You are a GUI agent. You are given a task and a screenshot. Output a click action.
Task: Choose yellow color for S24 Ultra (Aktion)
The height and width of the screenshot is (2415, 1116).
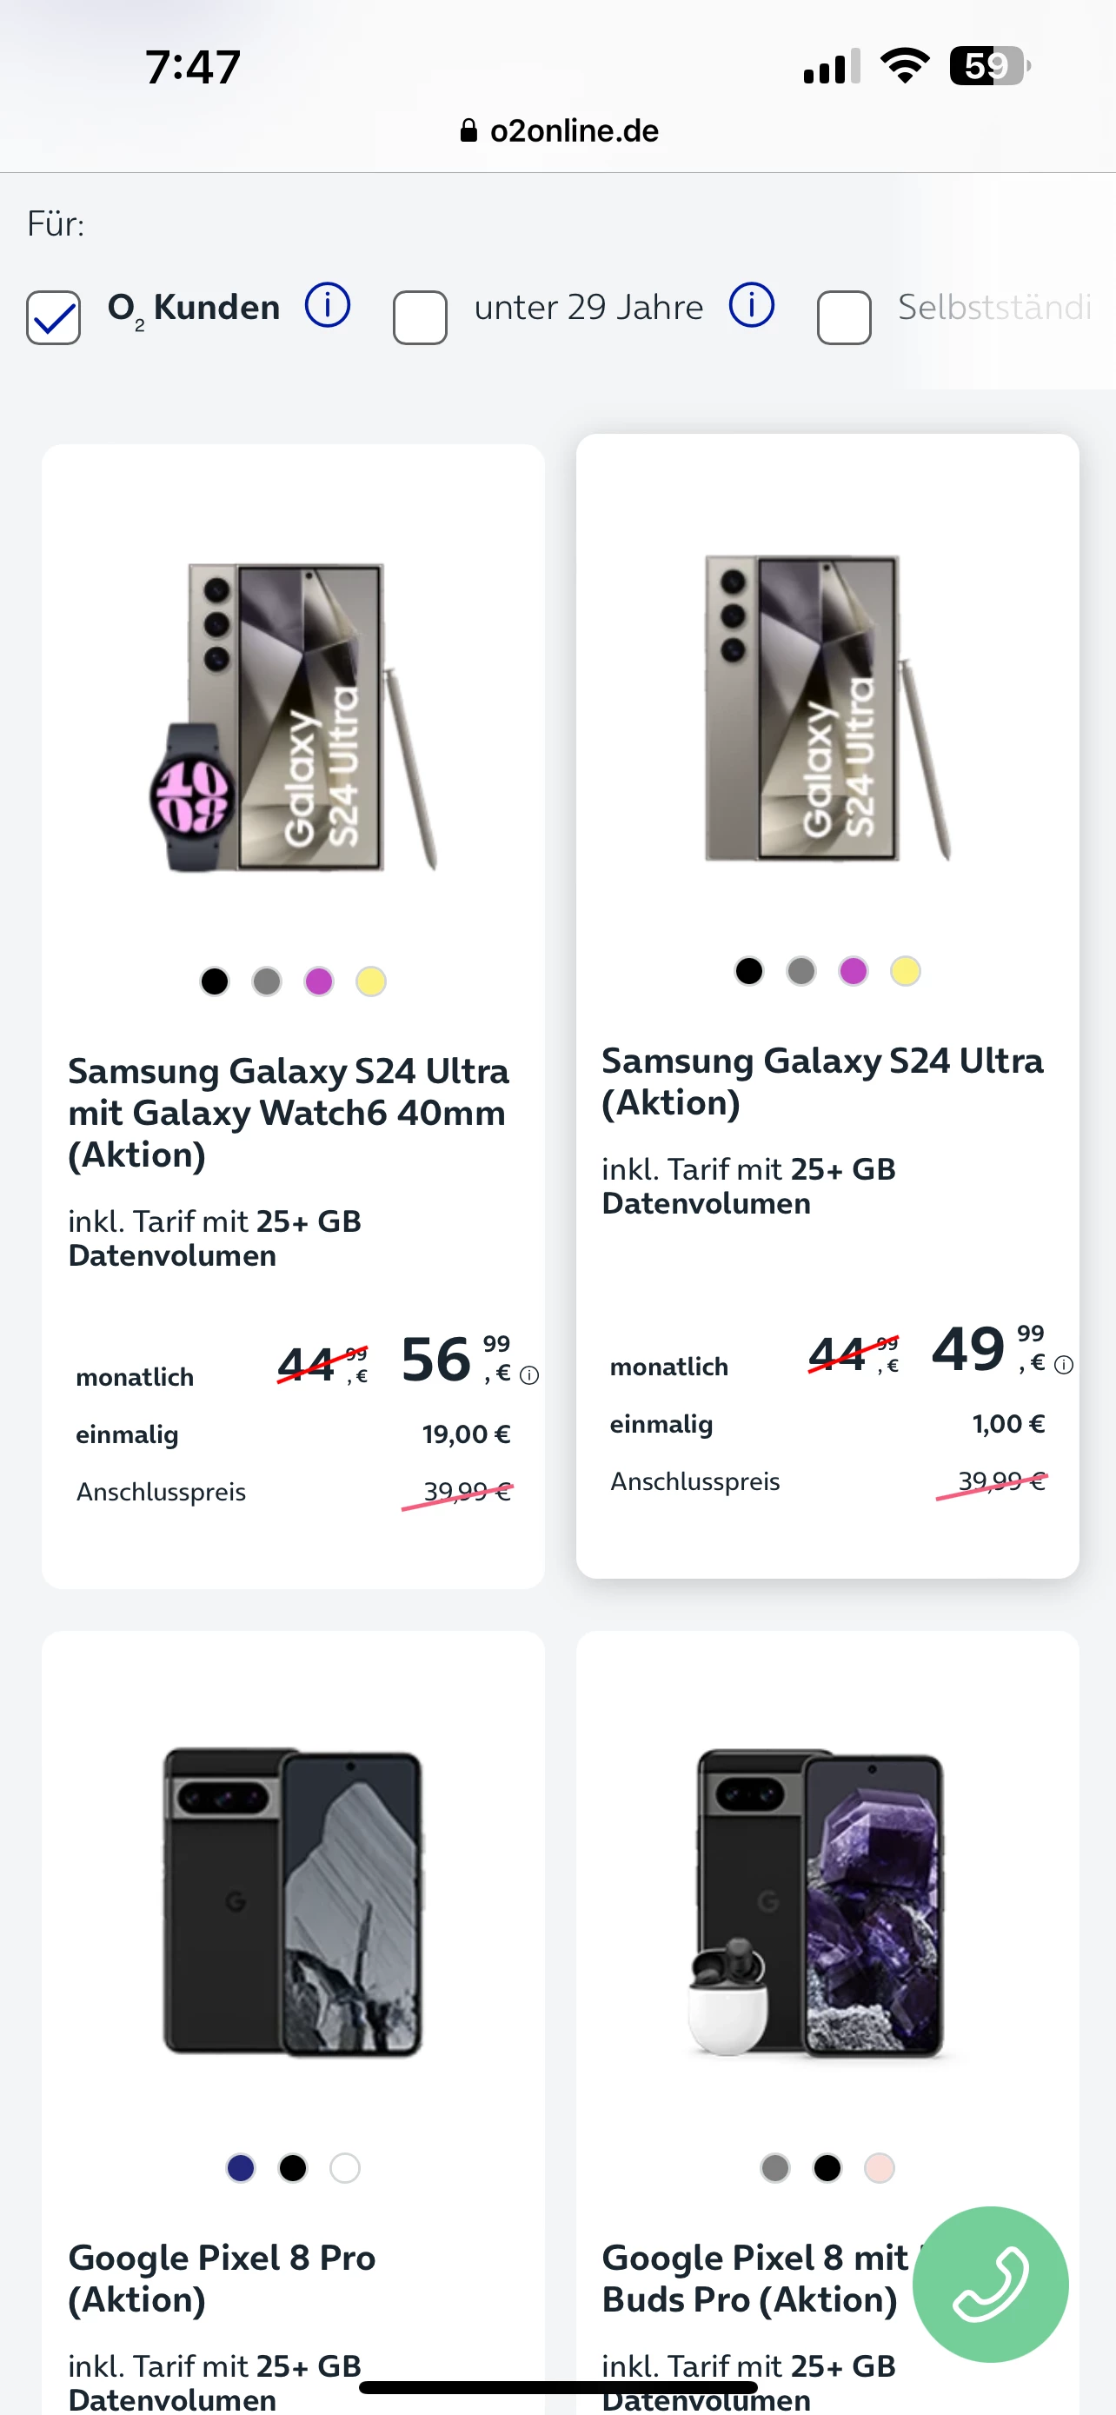click(905, 971)
